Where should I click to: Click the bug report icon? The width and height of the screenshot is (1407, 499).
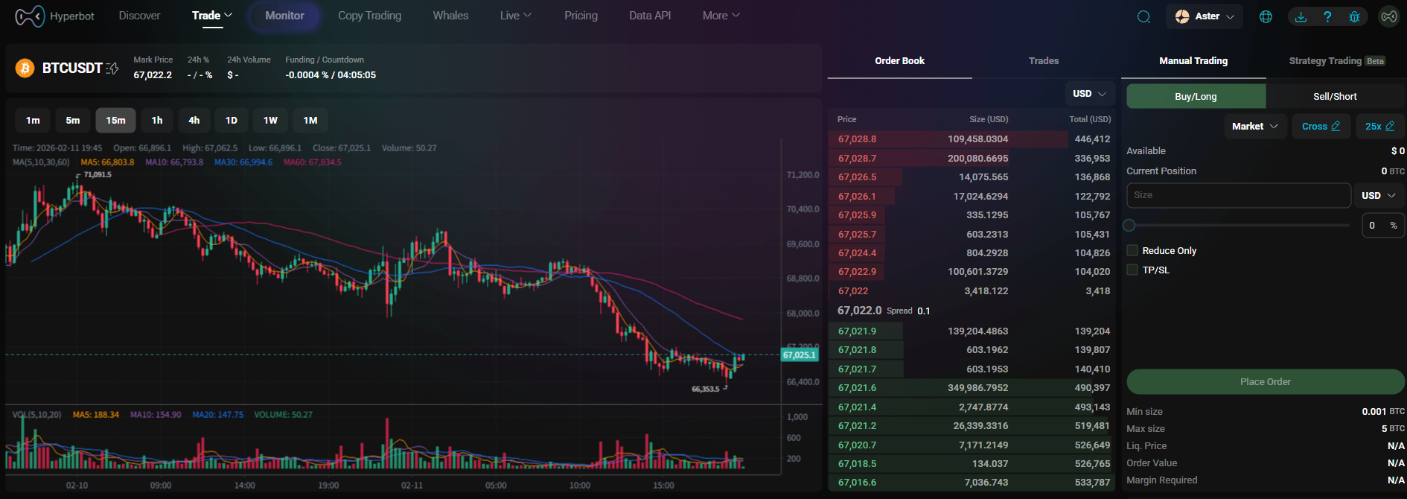tap(1354, 16)
